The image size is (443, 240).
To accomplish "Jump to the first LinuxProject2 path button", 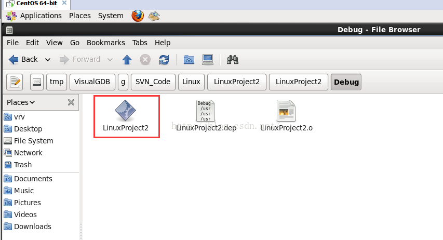I will pos(237,82).
